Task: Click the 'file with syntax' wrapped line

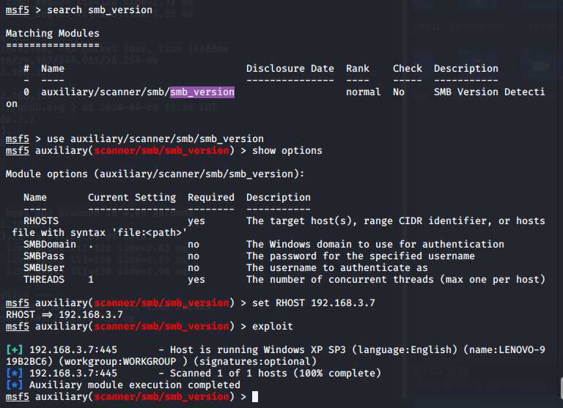Action: [x=100, y=233]
